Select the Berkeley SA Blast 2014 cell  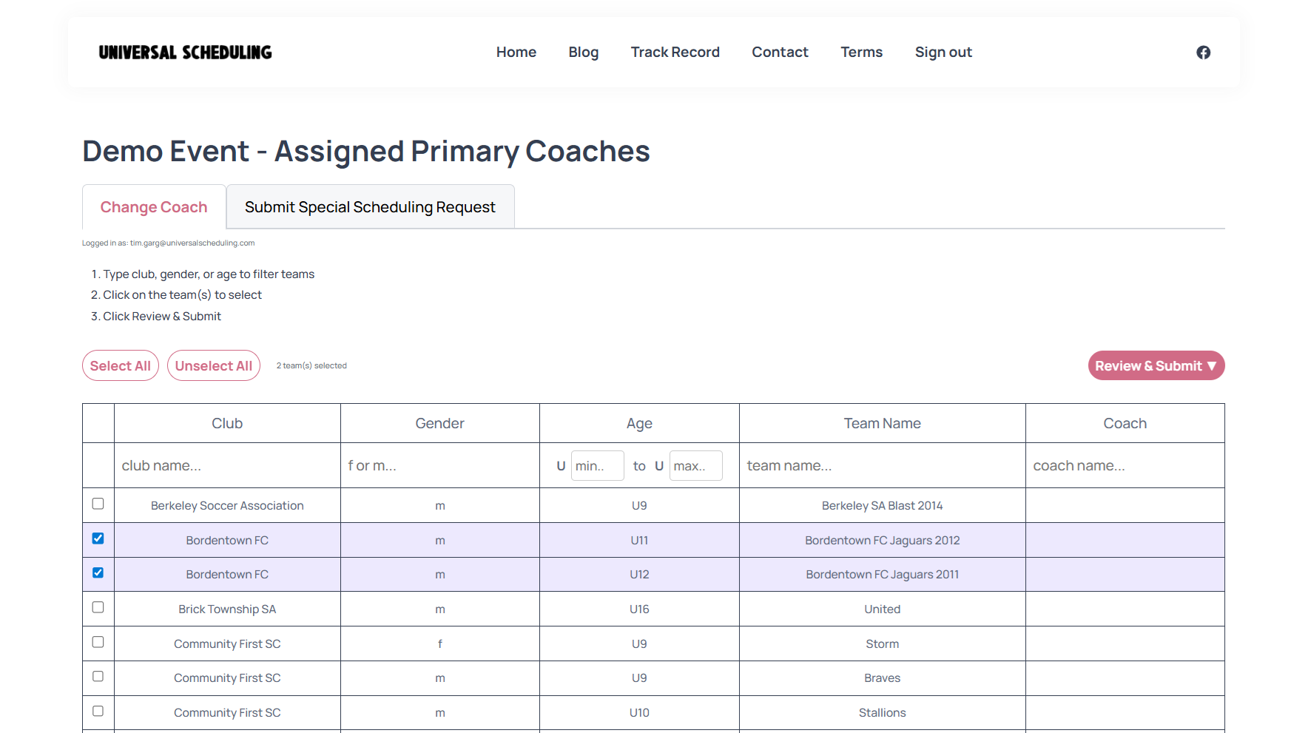(883, 505)
